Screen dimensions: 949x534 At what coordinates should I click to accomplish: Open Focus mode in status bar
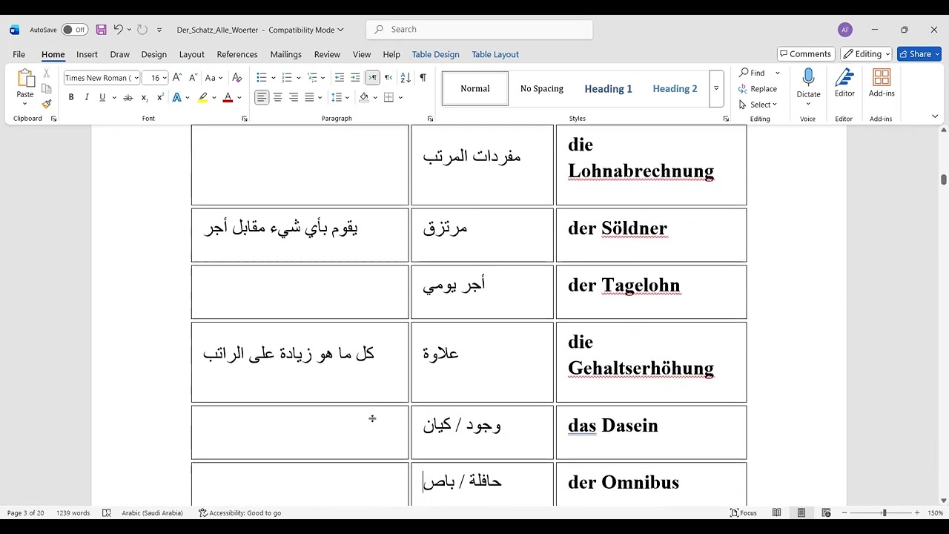(x=744, y=512)
